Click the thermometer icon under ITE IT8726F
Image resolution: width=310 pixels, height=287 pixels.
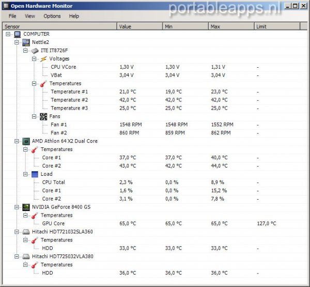click(43, 84)
